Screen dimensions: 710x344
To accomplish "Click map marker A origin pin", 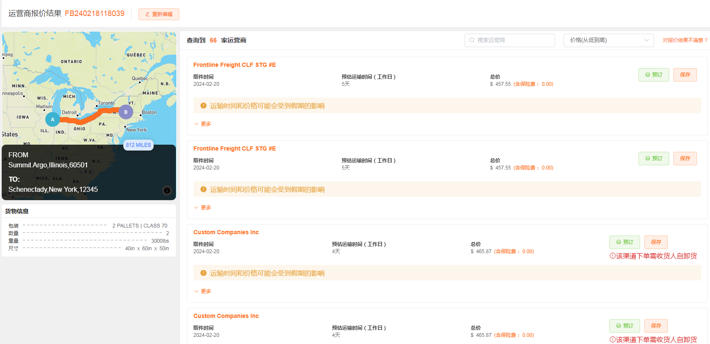I will 53,119.
